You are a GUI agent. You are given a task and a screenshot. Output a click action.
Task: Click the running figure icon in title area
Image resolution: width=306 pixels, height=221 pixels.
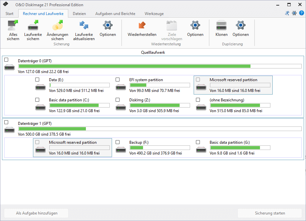(x=287, y=13)
